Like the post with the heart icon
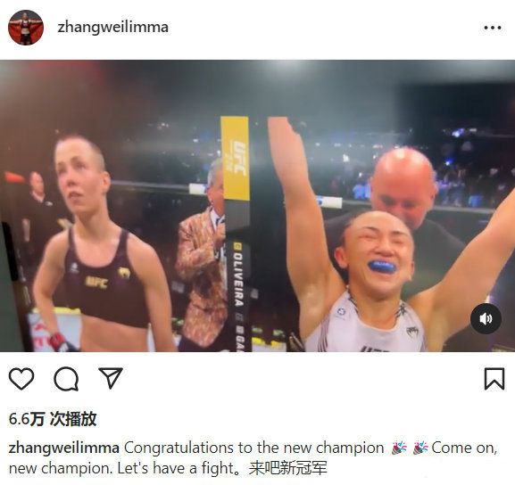The image size is (515, 485). tap(21, 379)
